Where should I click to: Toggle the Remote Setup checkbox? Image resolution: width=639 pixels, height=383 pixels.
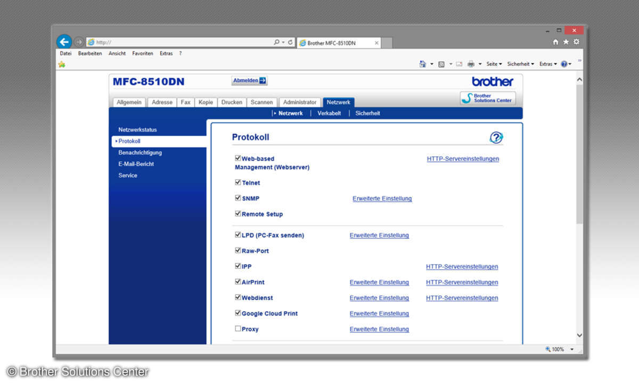[x=237, y=213]
